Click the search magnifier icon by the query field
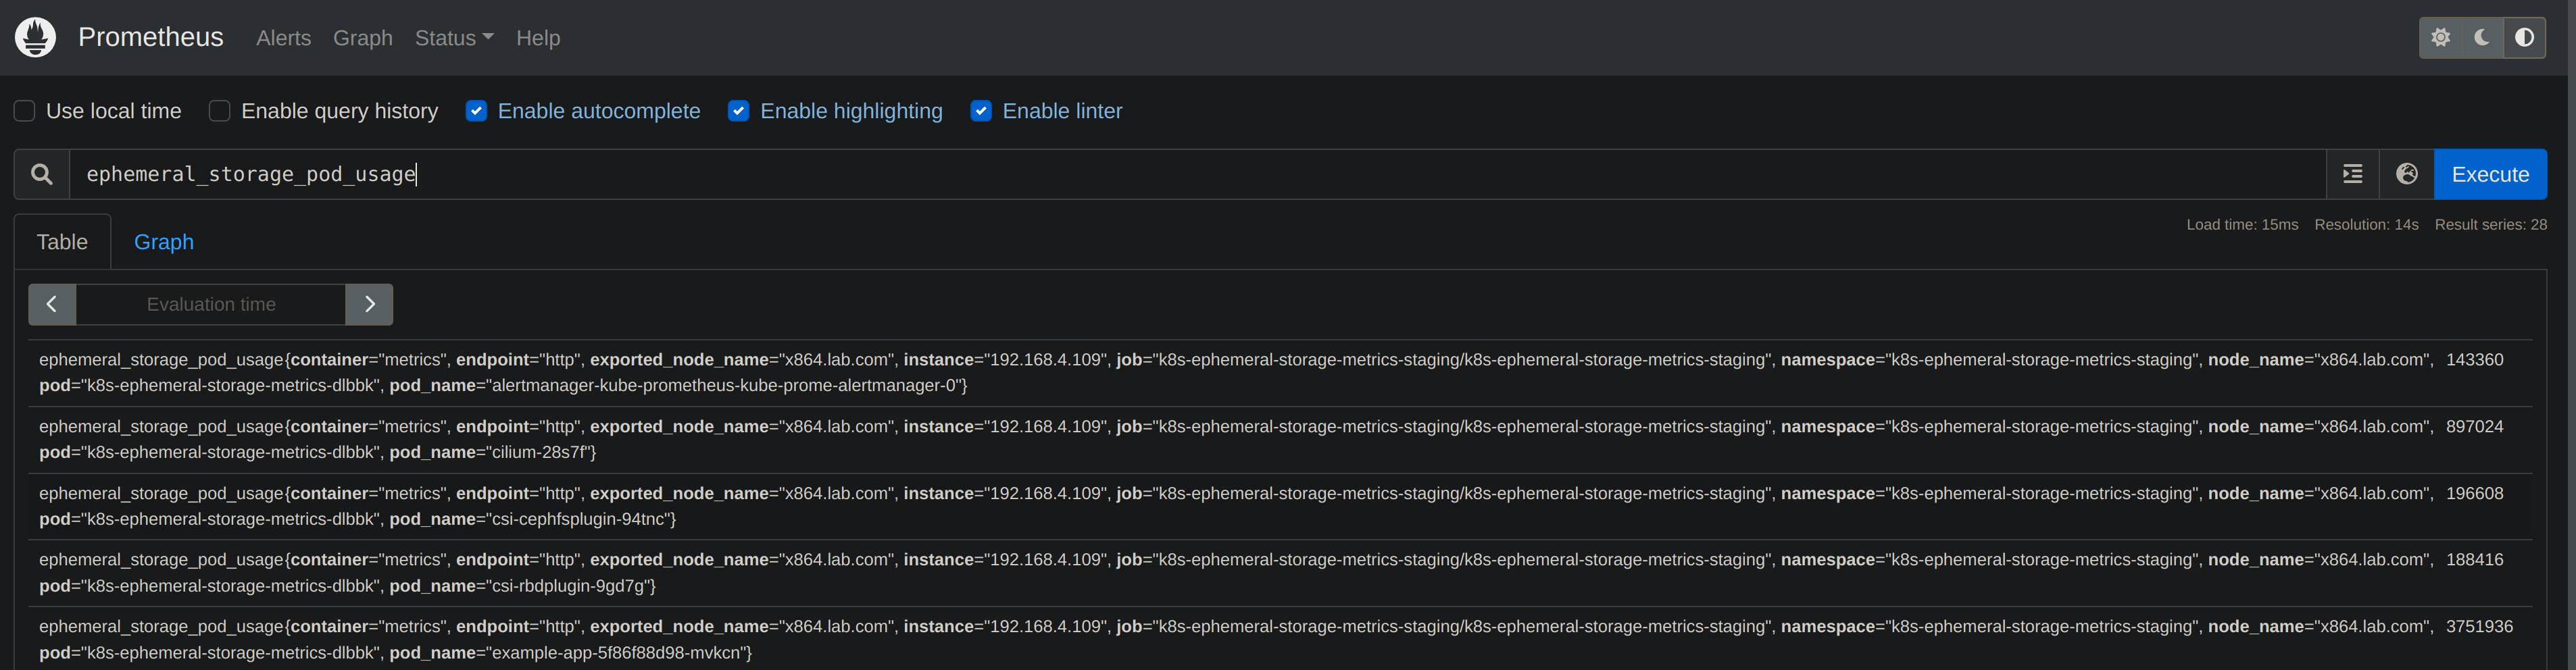The width and height of the screenshot is (2576, 670). point(41,174)
